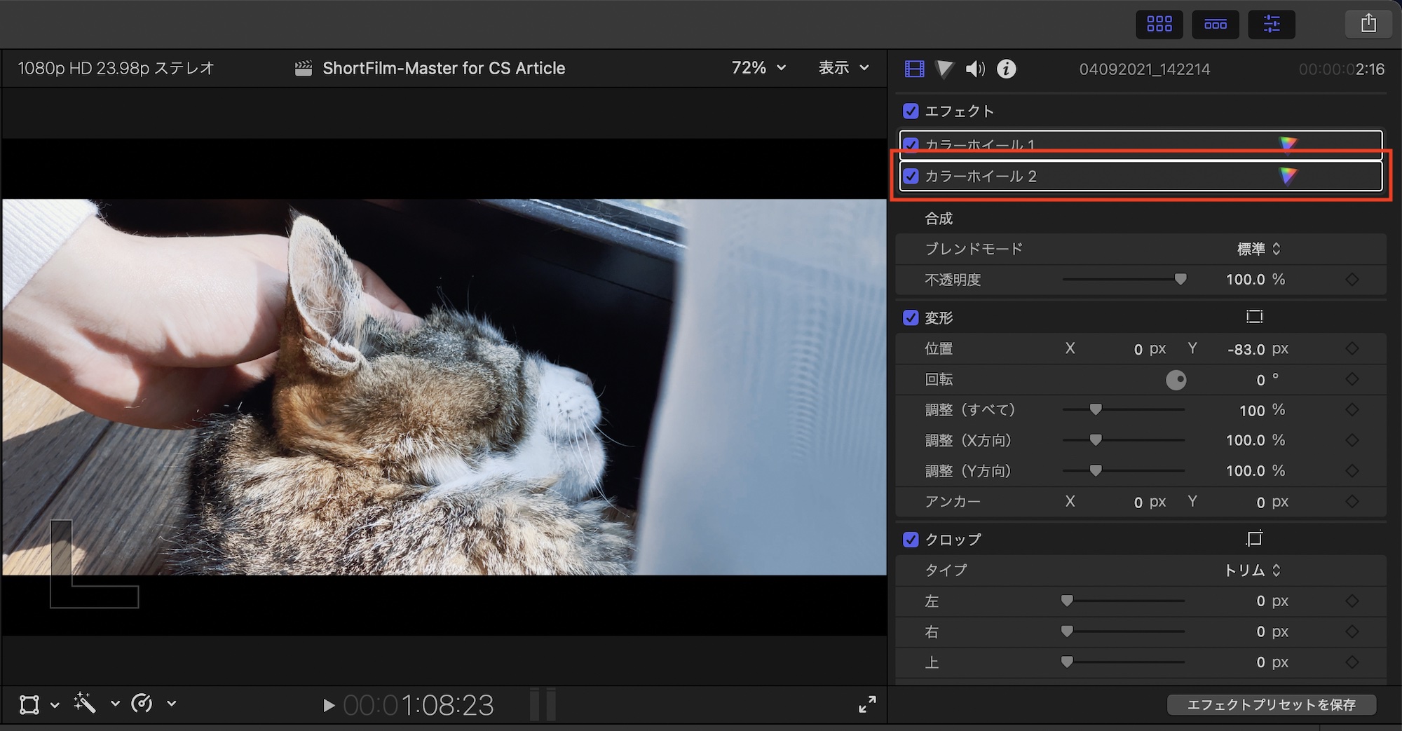
Task: Click the Share export icon
Action: pyautogui.click(x=1368, y=25)
